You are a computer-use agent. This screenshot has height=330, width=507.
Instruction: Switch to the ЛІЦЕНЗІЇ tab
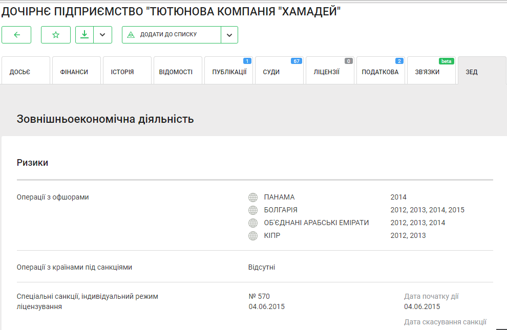click(x=326, y=72)
